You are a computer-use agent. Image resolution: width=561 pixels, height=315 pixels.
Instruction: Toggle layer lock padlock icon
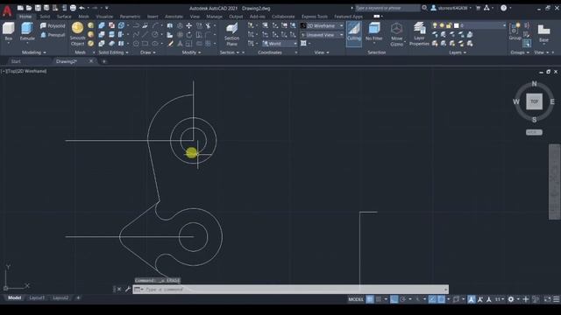pos(449,25)
